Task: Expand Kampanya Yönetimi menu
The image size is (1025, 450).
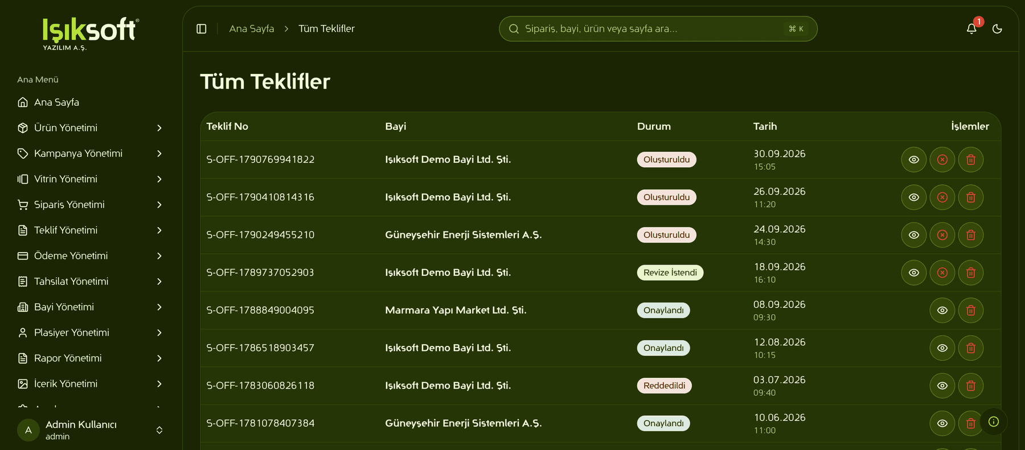Action: click(91, 153)
